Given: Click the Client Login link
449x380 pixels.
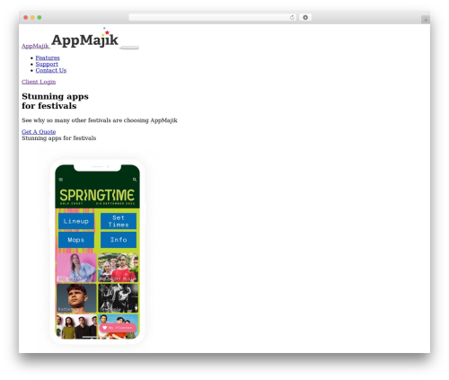Looking at the screenshot, I should [x=39, y=82].
